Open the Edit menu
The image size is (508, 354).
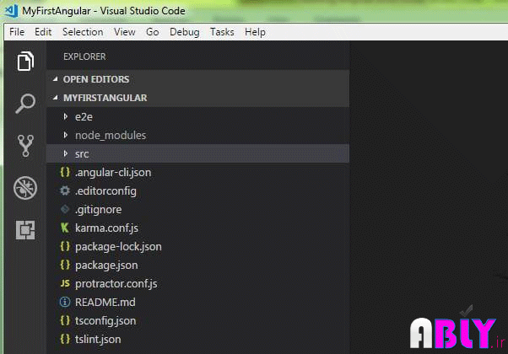click(43, 32)
